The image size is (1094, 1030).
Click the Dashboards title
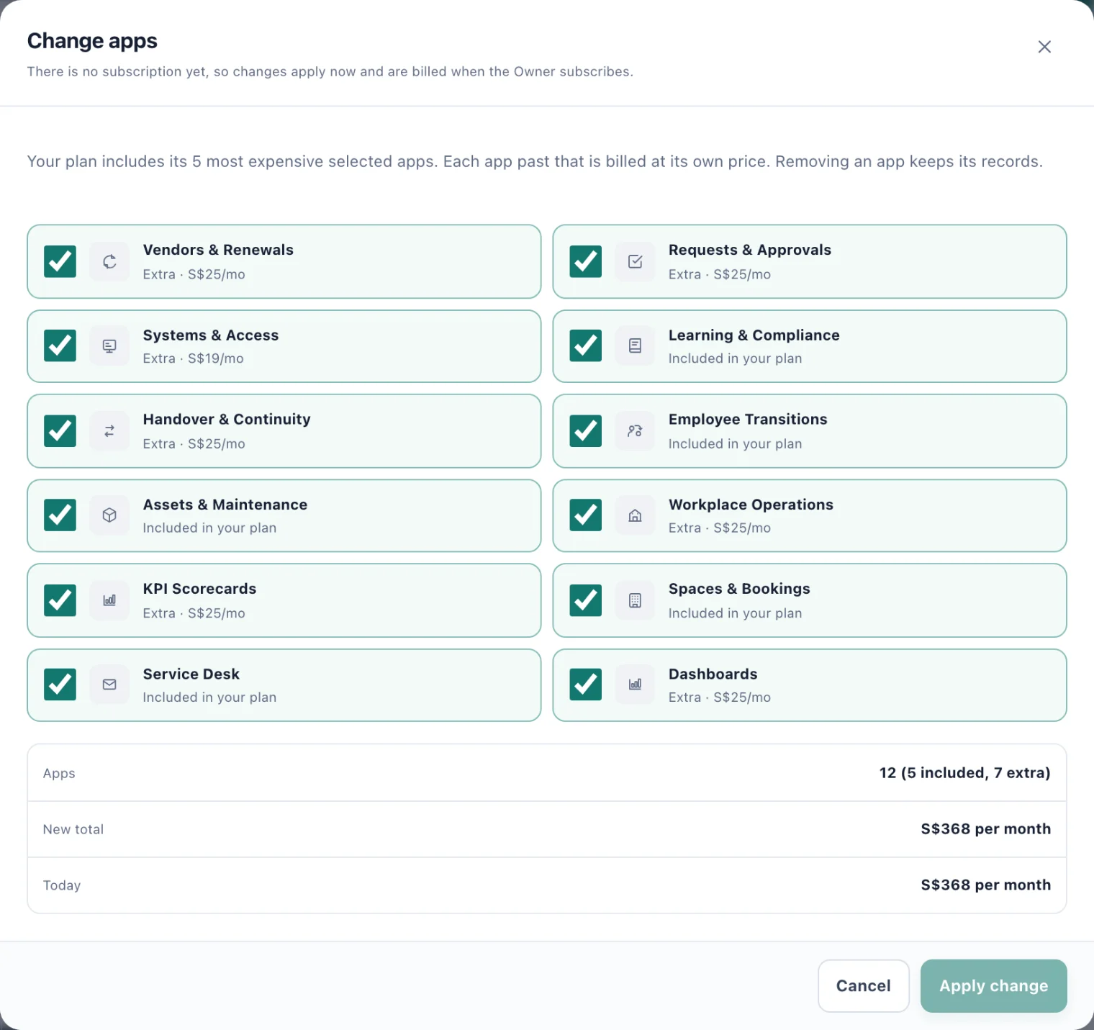(713, 674)
